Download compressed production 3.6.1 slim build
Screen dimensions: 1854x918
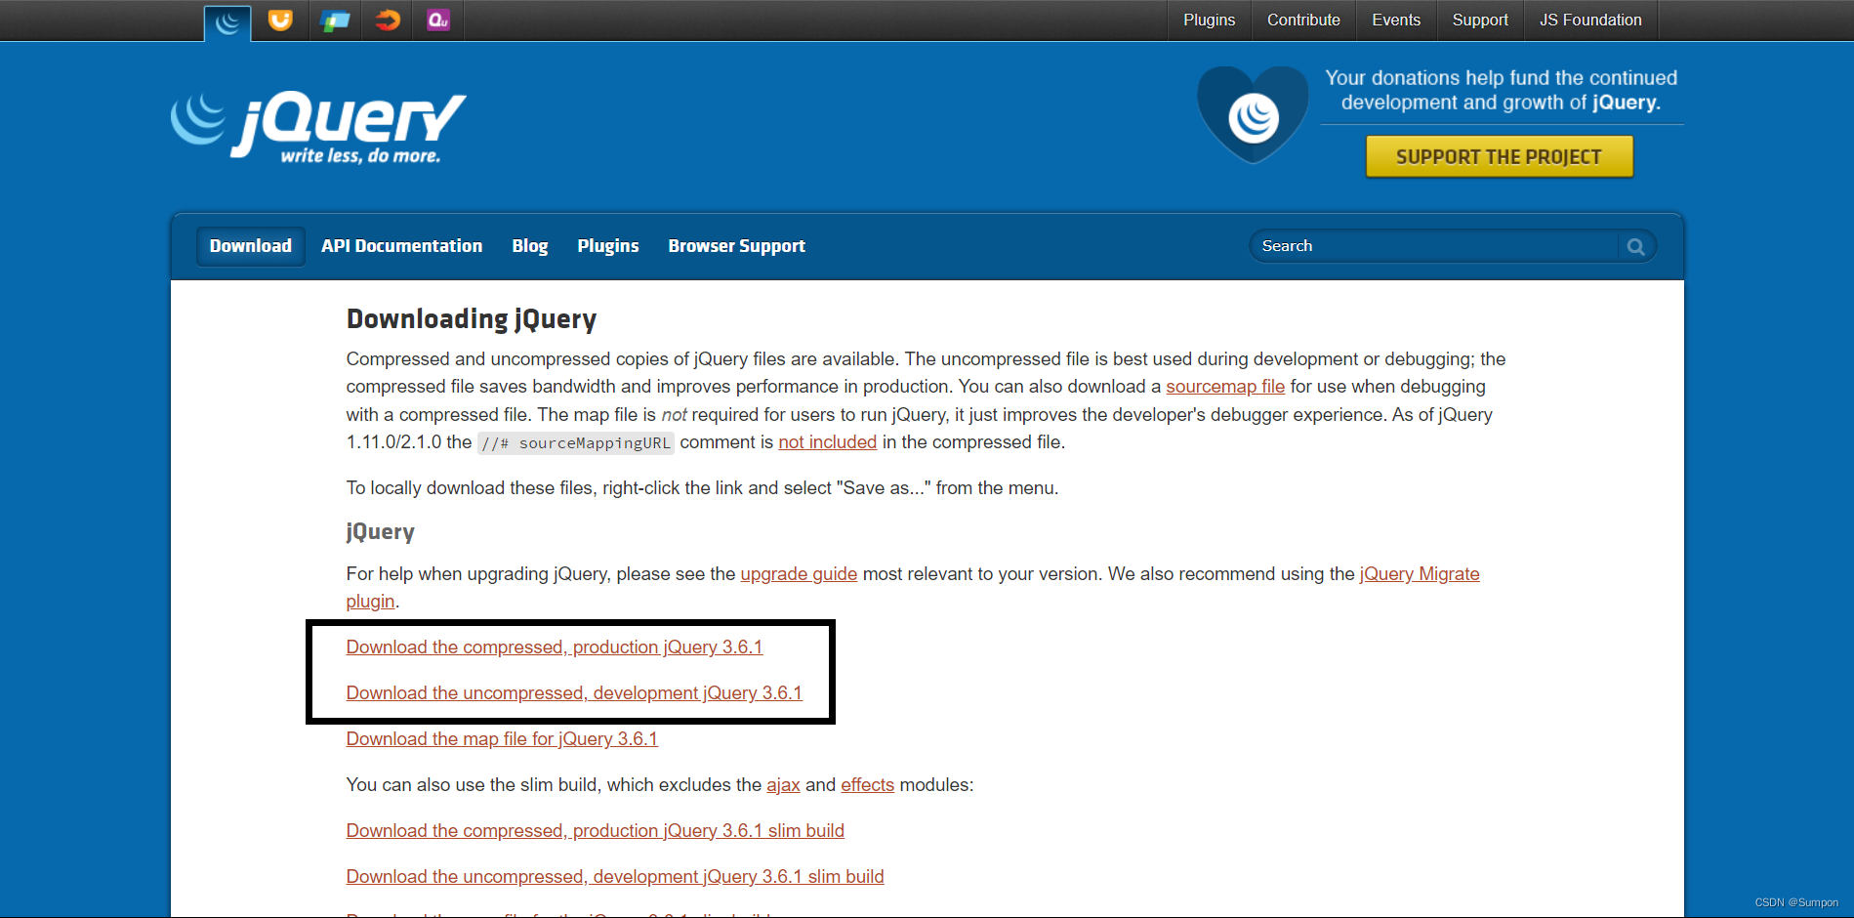pos(596,831)
